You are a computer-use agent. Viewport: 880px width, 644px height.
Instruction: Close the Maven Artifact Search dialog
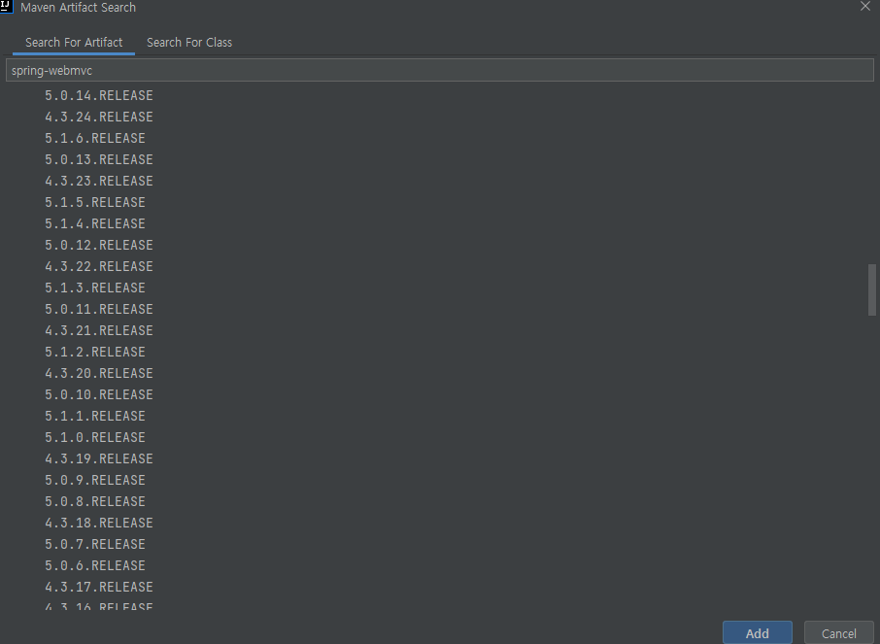pyautogui.click(x=864, y=6)
